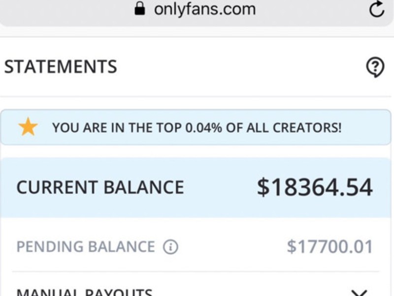Click the word CREATORS! in the banner
This screenshot has height=296, width=394.
click(x=307, y=128)
